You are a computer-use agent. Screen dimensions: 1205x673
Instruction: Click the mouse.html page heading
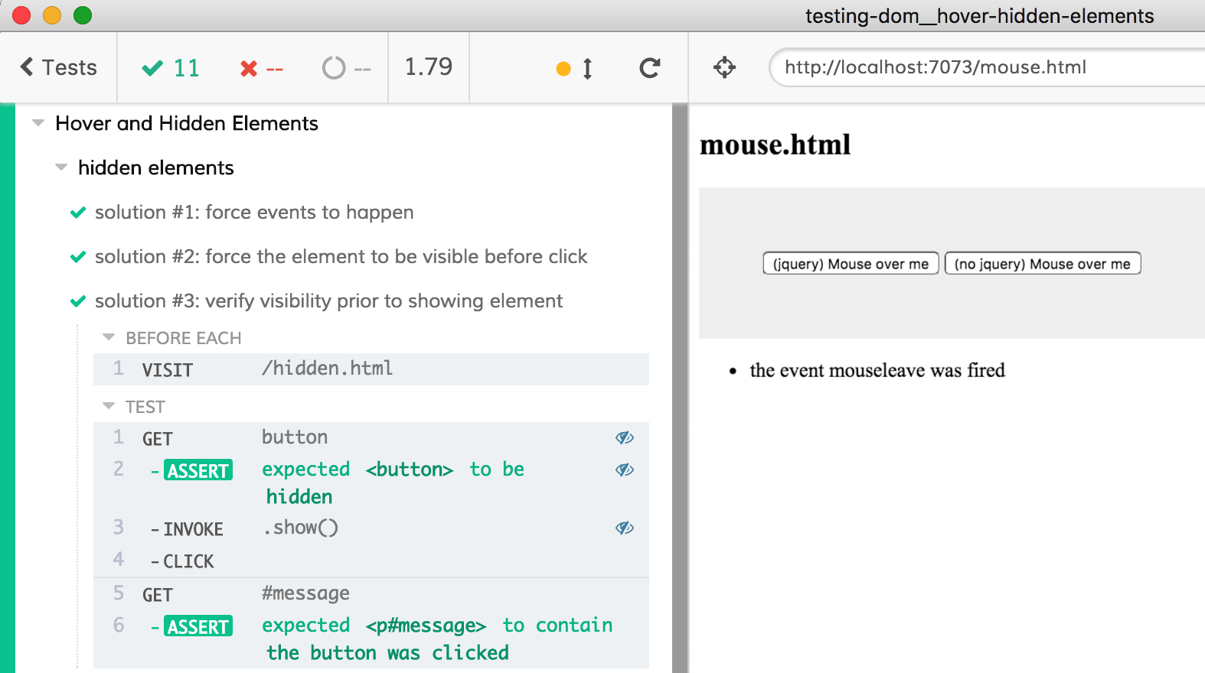[776, 145]
